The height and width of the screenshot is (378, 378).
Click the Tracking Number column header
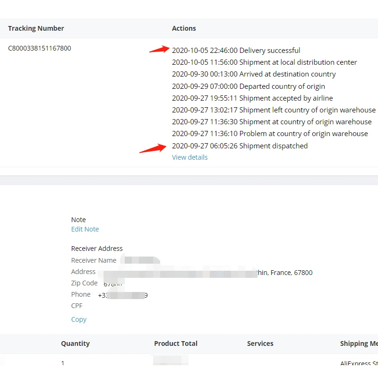pyautogui.click(x=36, y=28)
